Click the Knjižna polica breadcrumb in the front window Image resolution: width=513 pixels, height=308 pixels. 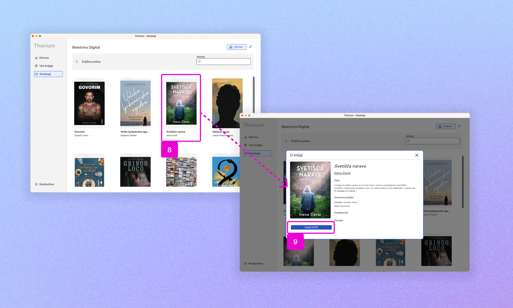point(301,141)
